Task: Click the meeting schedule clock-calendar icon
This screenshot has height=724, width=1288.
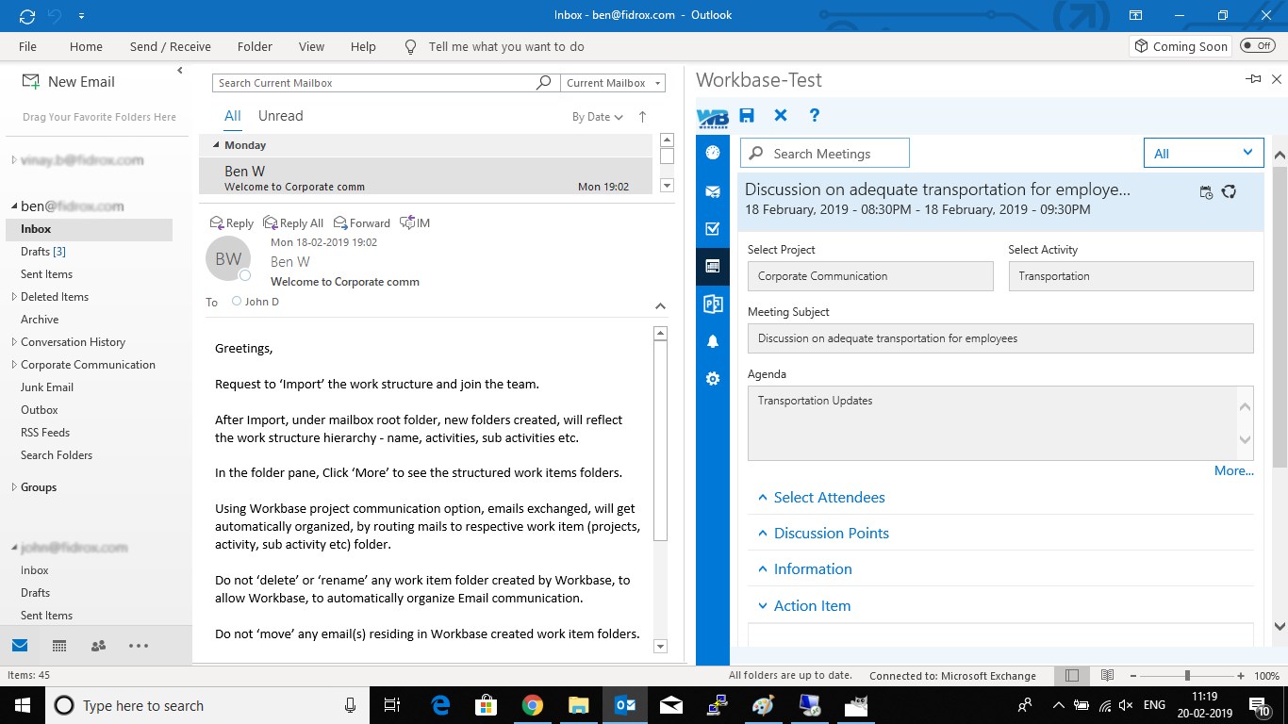Action: coord(1206,192)
